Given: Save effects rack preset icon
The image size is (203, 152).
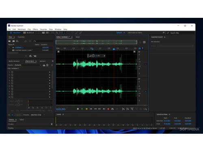Looking at the screenshot, I should coord(44,65).
